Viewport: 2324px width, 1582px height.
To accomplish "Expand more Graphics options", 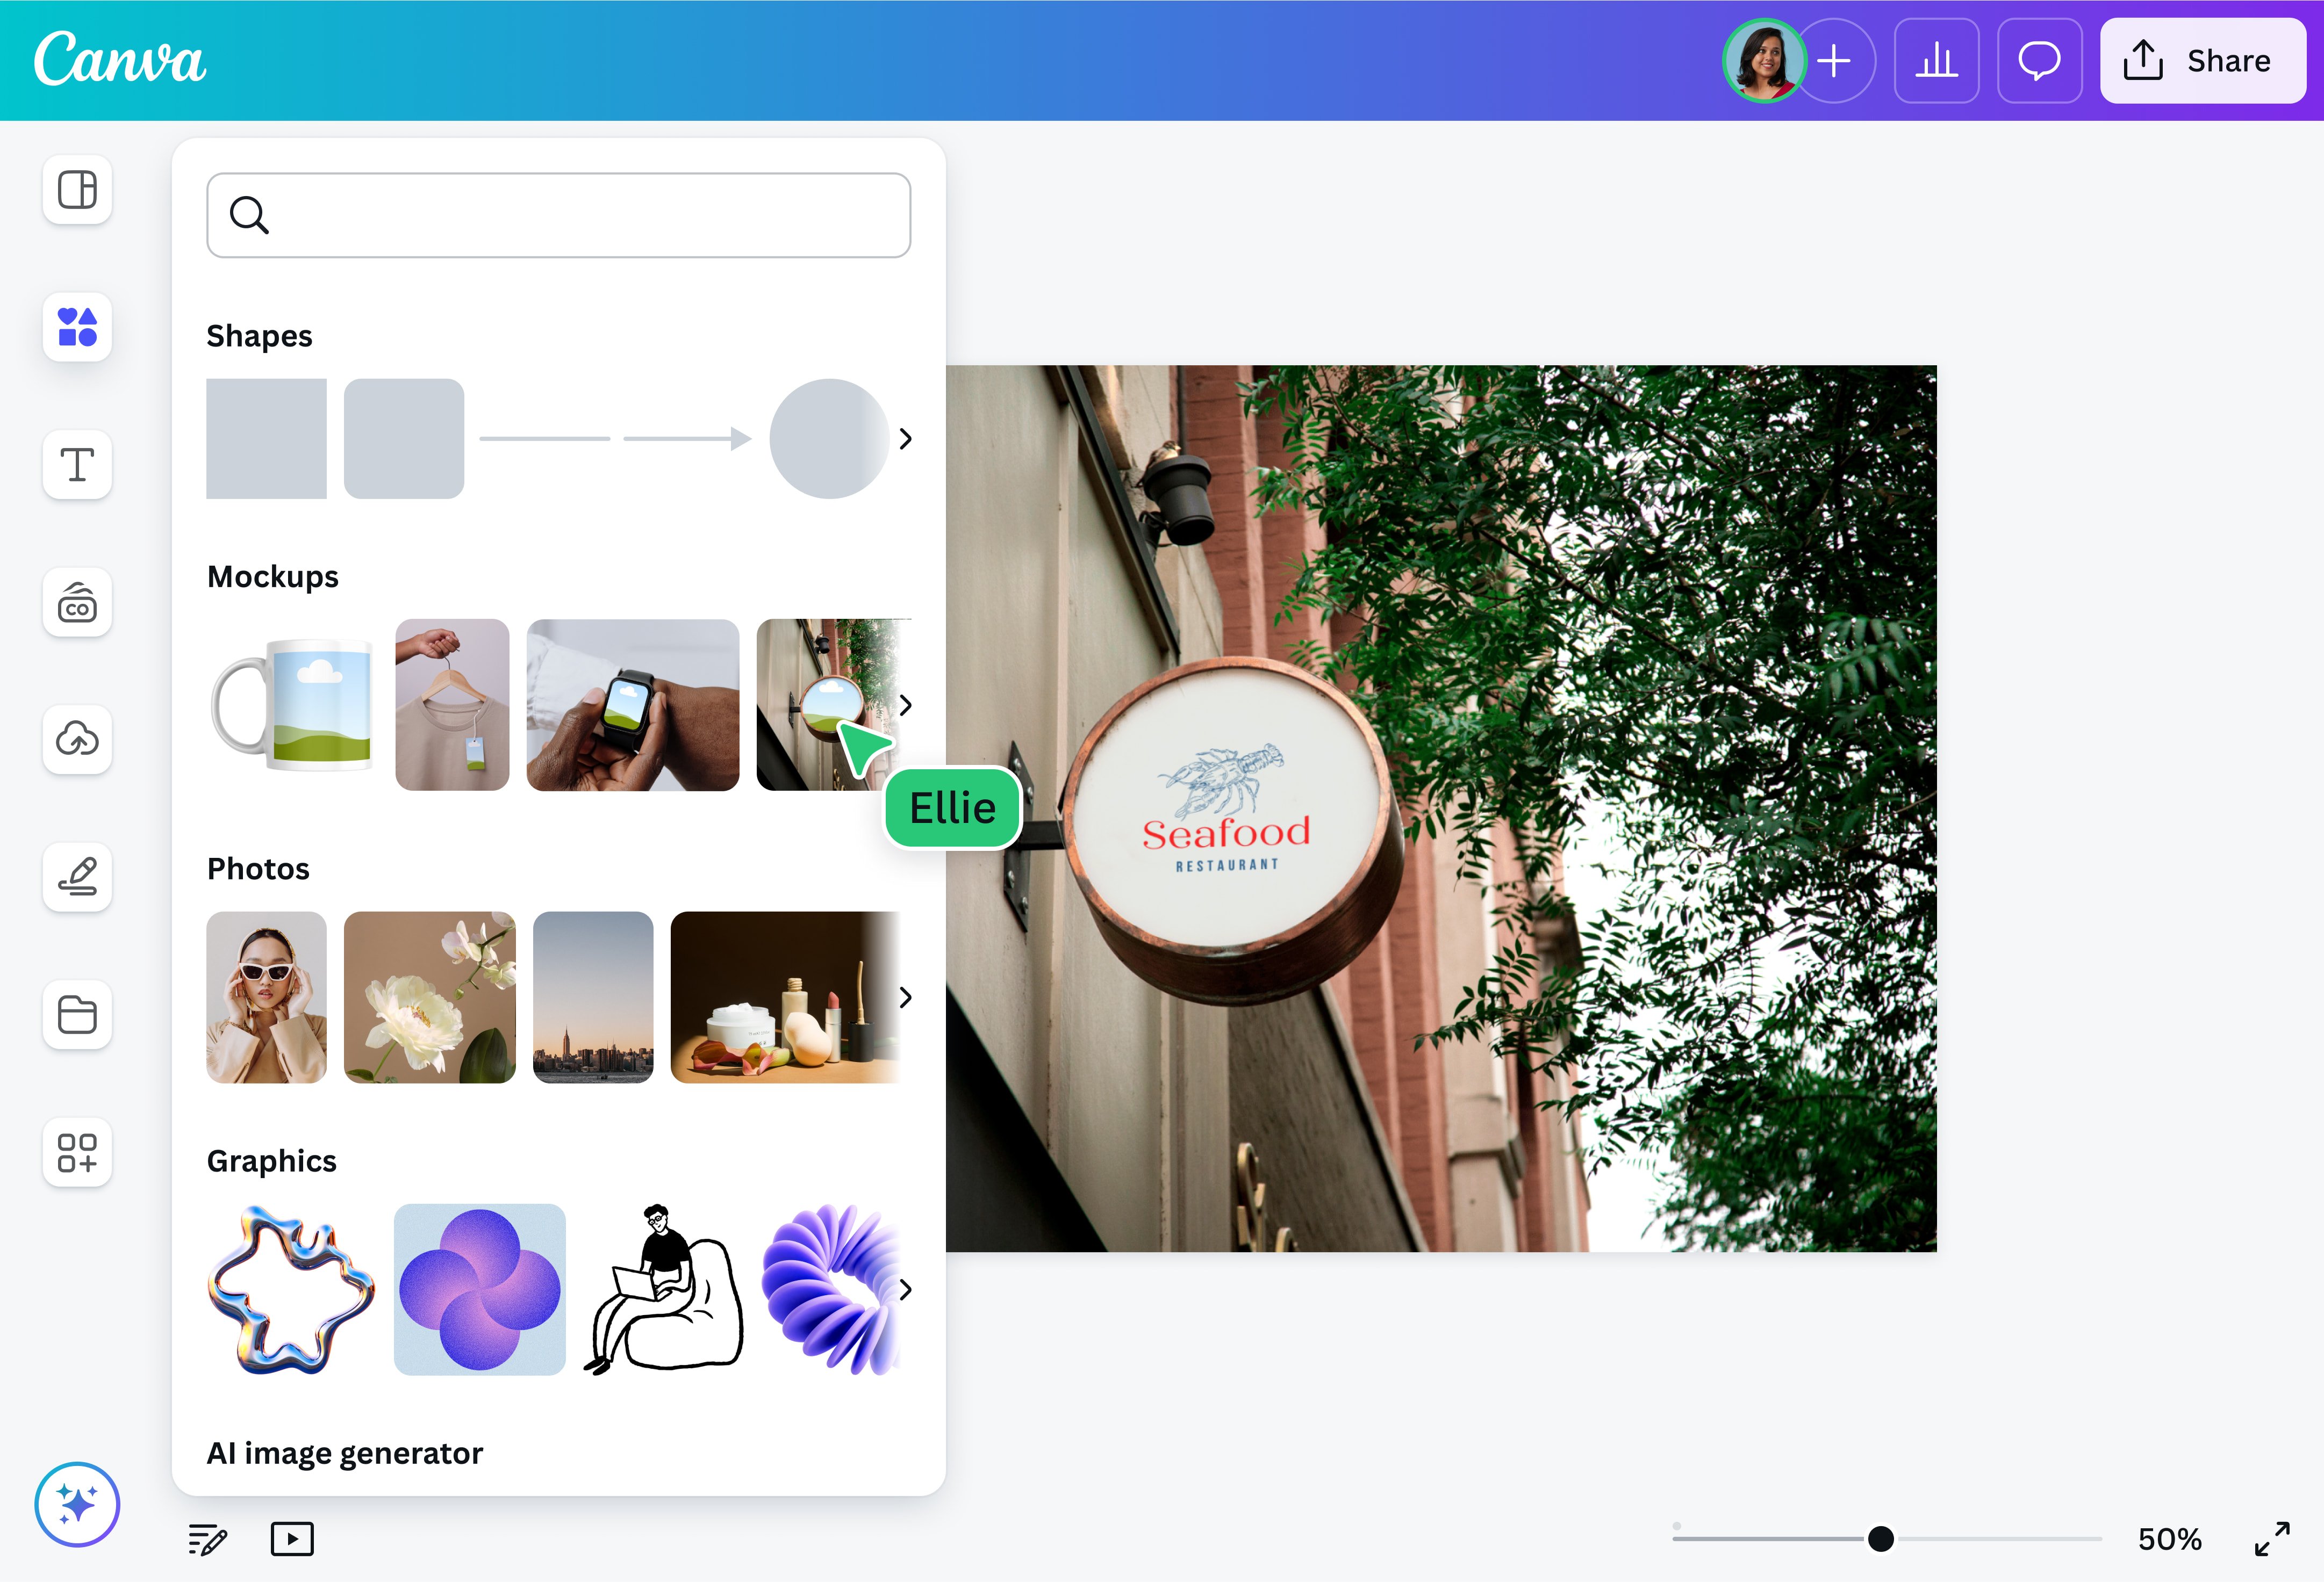I will [x=906, y=1290].
